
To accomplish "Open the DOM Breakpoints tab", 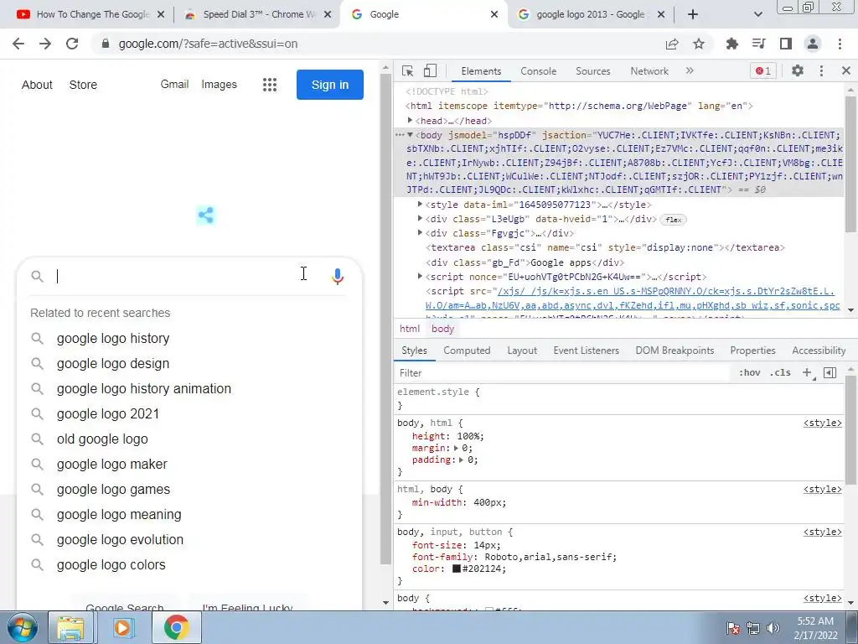I will pyautogui.click(x=675, y=351).
